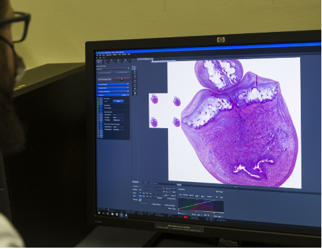Select the second tab of the left panel

point(105,62)
